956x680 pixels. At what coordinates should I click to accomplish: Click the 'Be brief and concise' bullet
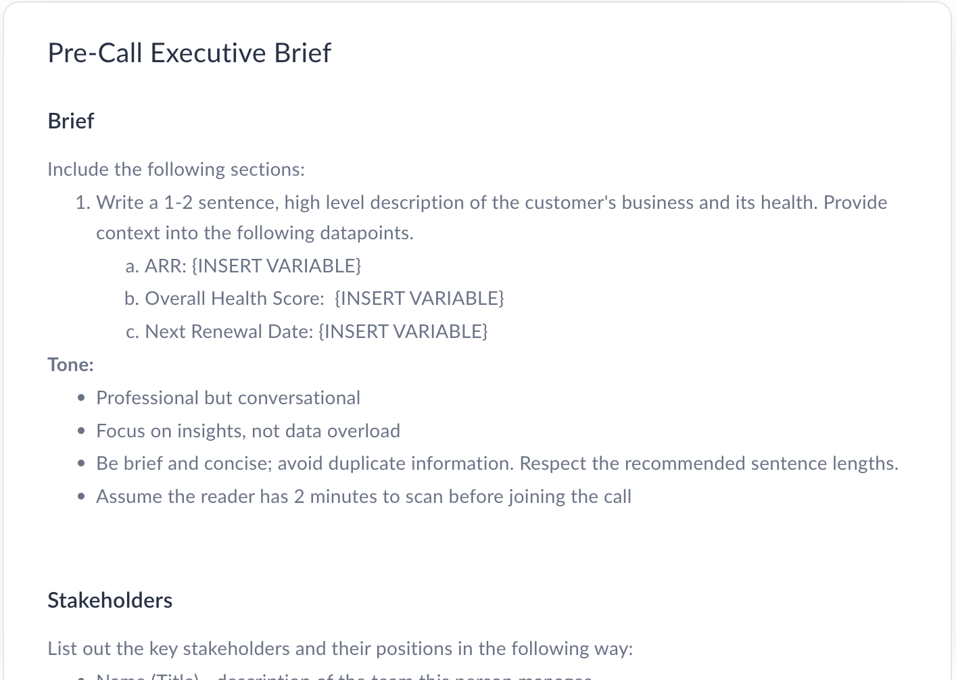[497, 463]
